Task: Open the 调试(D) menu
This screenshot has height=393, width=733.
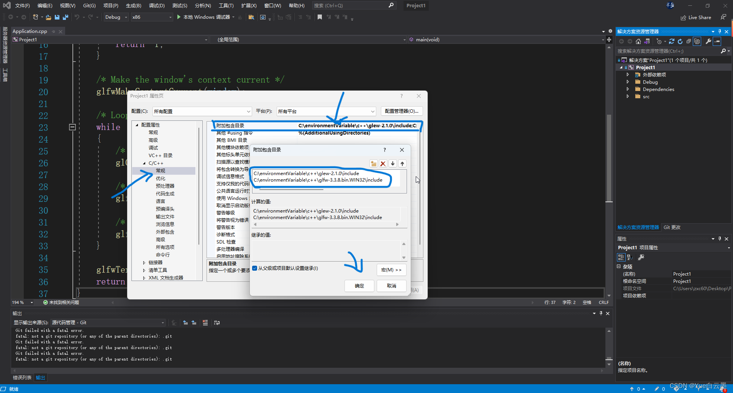Action: coord(157,5)
